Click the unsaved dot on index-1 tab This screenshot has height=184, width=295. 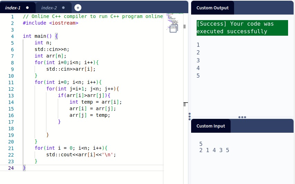click(27, 8)
